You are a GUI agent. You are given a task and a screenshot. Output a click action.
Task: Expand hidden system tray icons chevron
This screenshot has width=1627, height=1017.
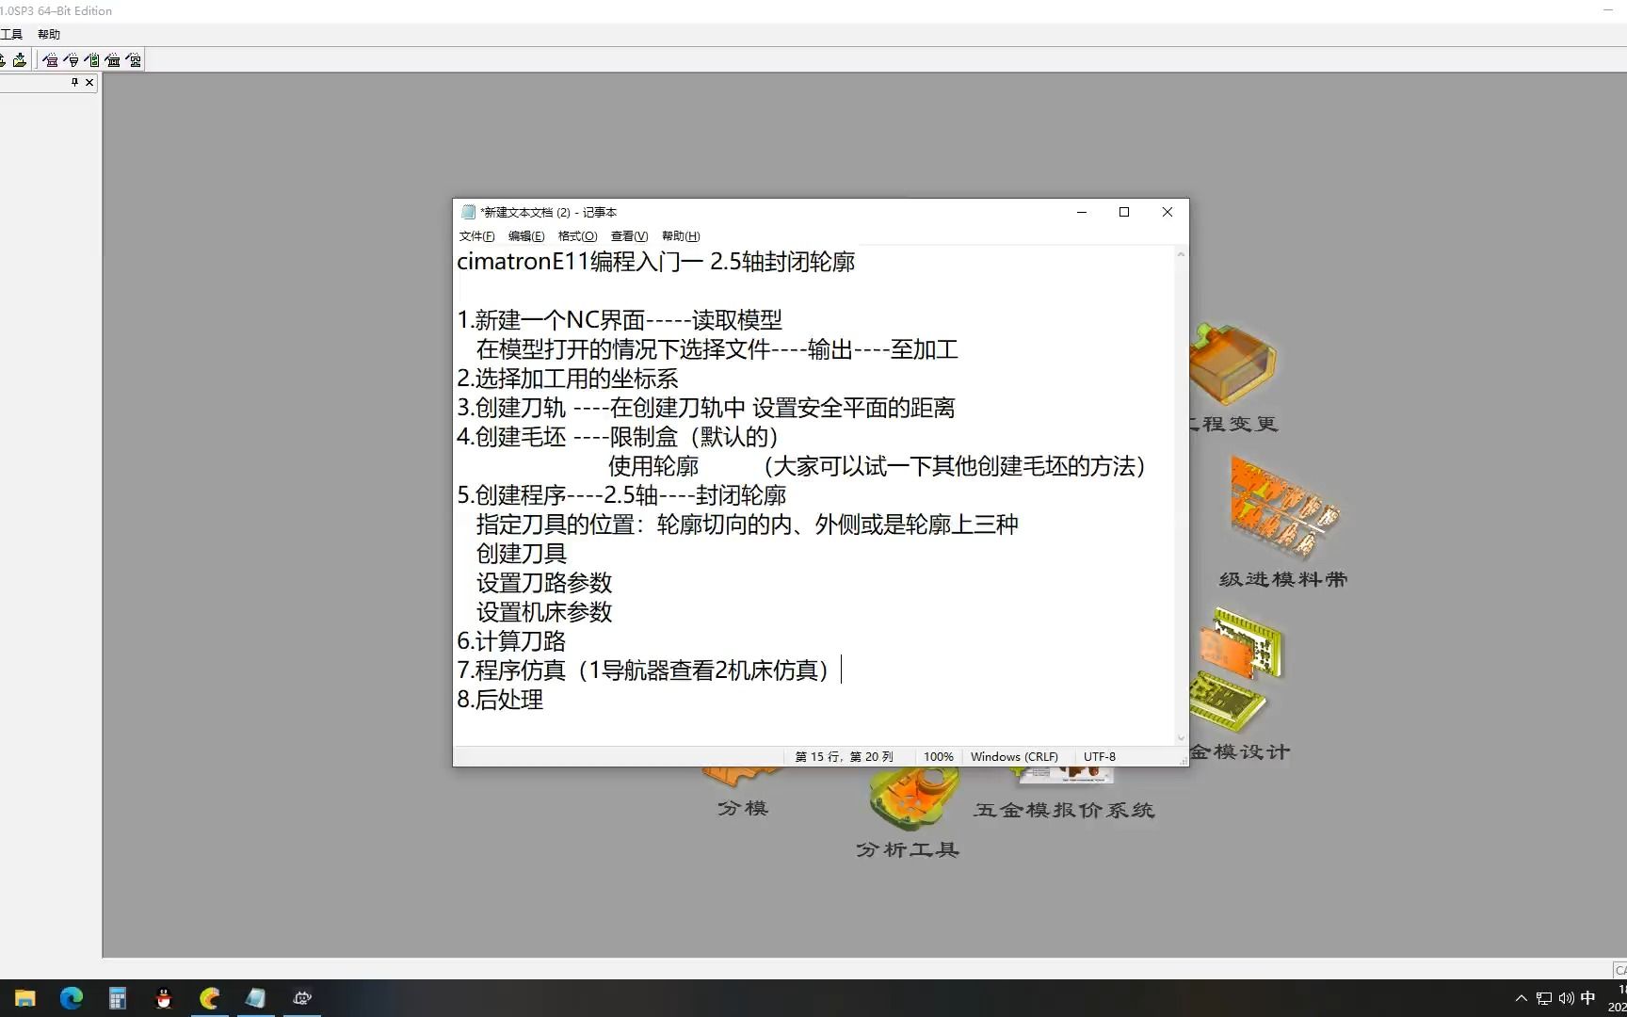pos(1521,998)
